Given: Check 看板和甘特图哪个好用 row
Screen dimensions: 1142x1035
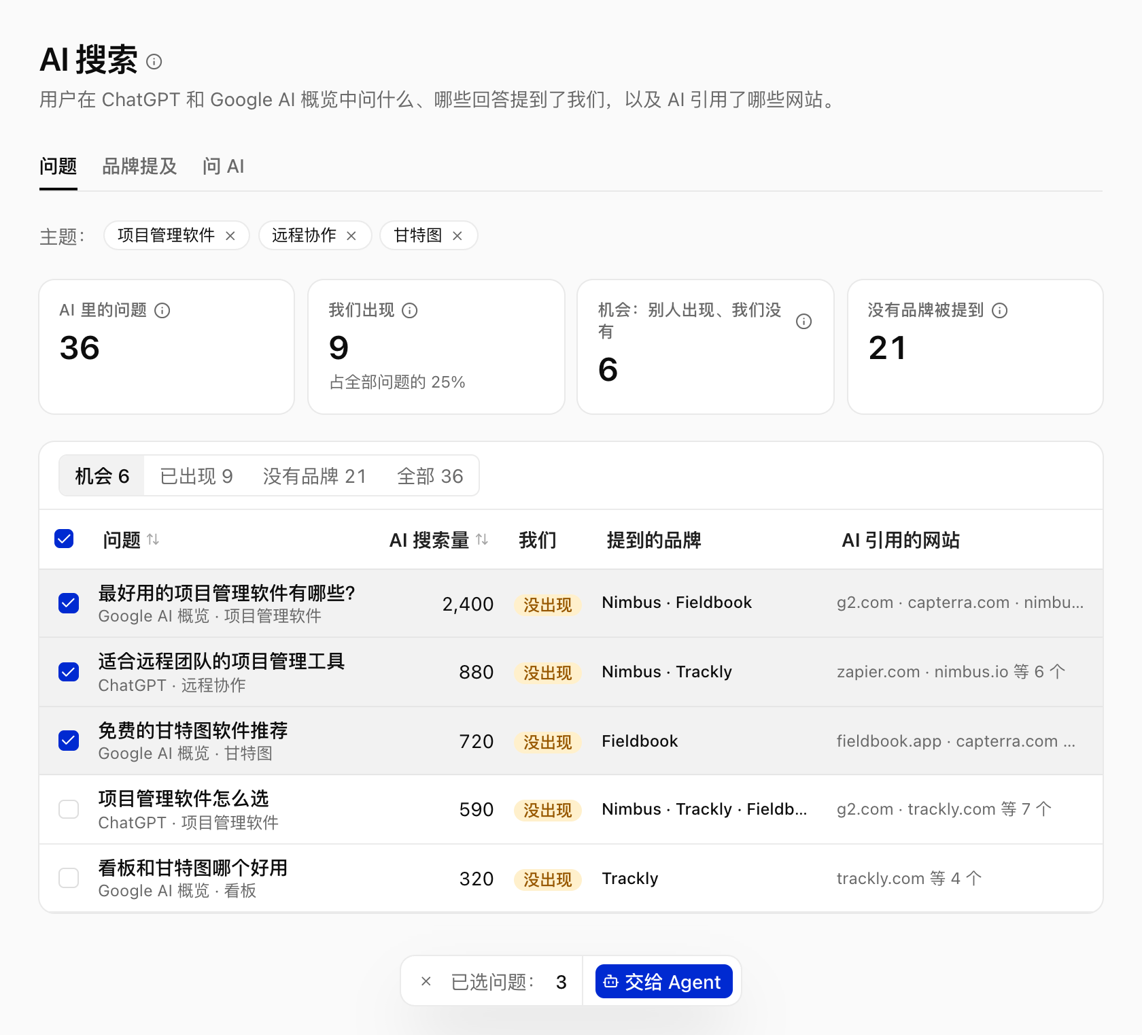Looking at the screenshot, I should (x=69, y=878).
